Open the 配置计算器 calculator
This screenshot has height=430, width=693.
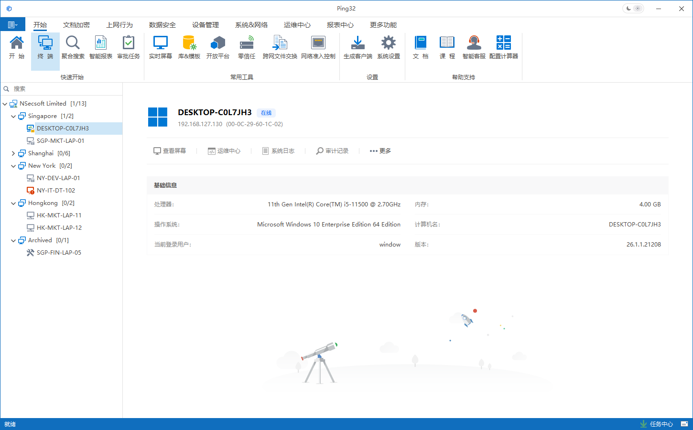[x=503, y=47]
